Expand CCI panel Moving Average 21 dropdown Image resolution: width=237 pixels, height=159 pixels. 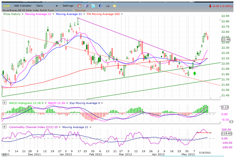(x=90, y=127)
